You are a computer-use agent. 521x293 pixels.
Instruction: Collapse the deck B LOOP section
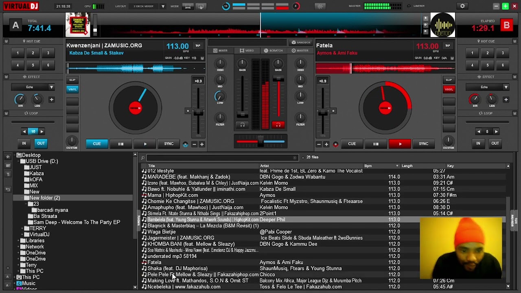tap(514, 113)
